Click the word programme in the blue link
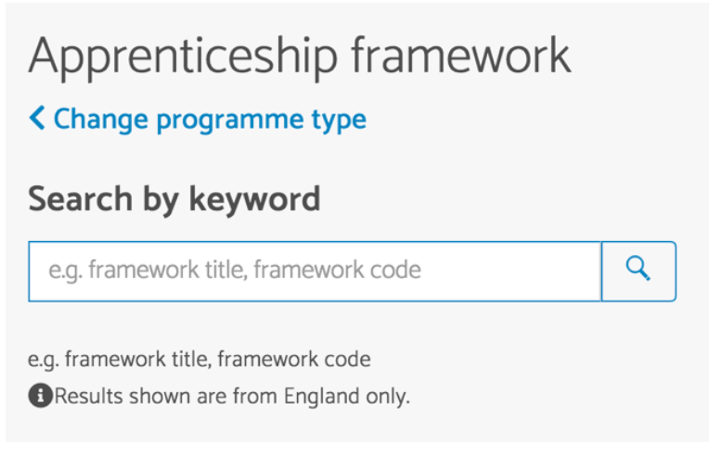The width and height of the screenshot is (722, 456). (230, 121)
